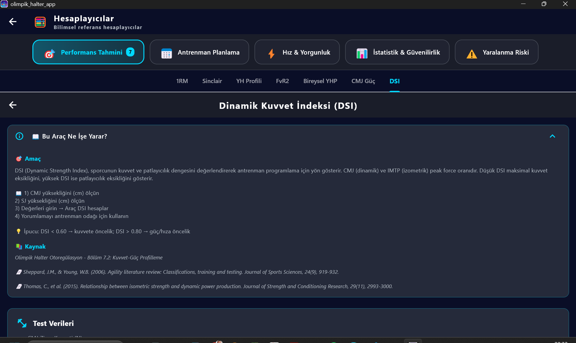Click the info circle icon in the panel
The width and height of the screenshot is (576, 343).
pyautogui.click(x=19, y=136)
